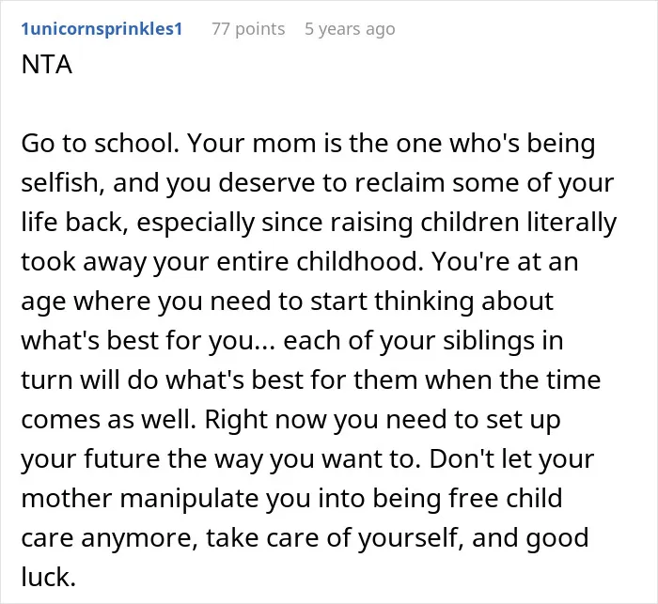Click the closing word 'luck.'
Image resolution: width=658 pixels, height=604 pixels.
tap(48, 577)
